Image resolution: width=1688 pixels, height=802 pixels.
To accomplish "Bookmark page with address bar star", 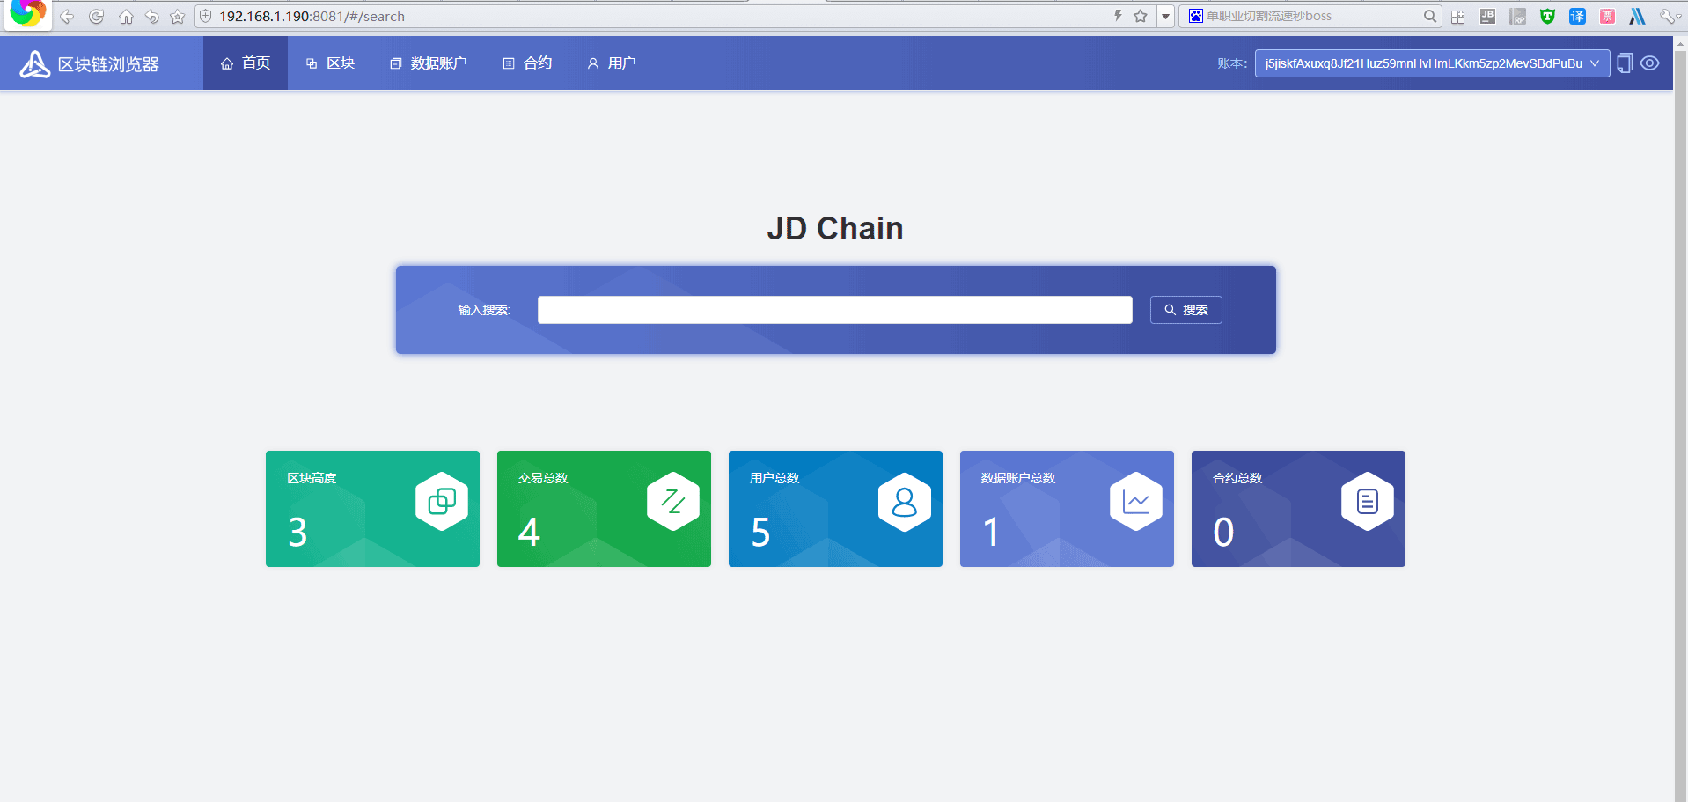I will pos(1141,16).
